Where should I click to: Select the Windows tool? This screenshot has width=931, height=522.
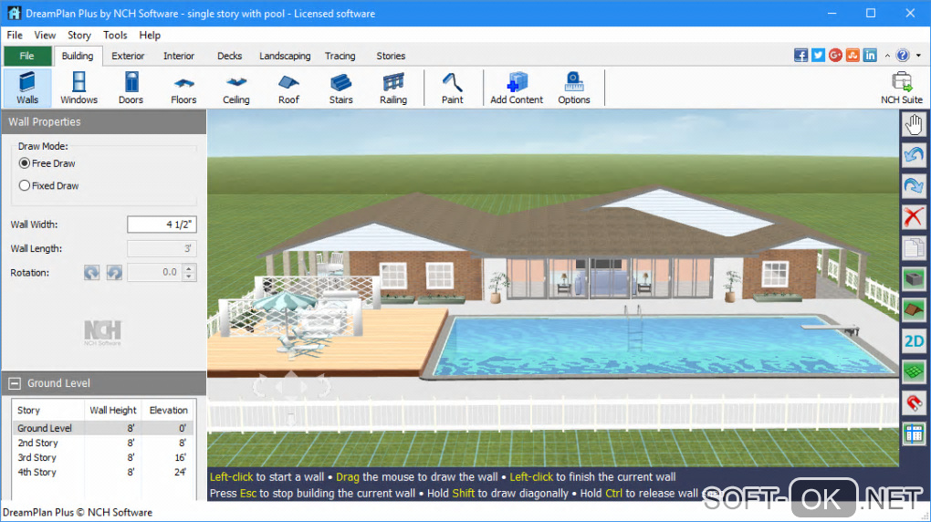point(79,88)
